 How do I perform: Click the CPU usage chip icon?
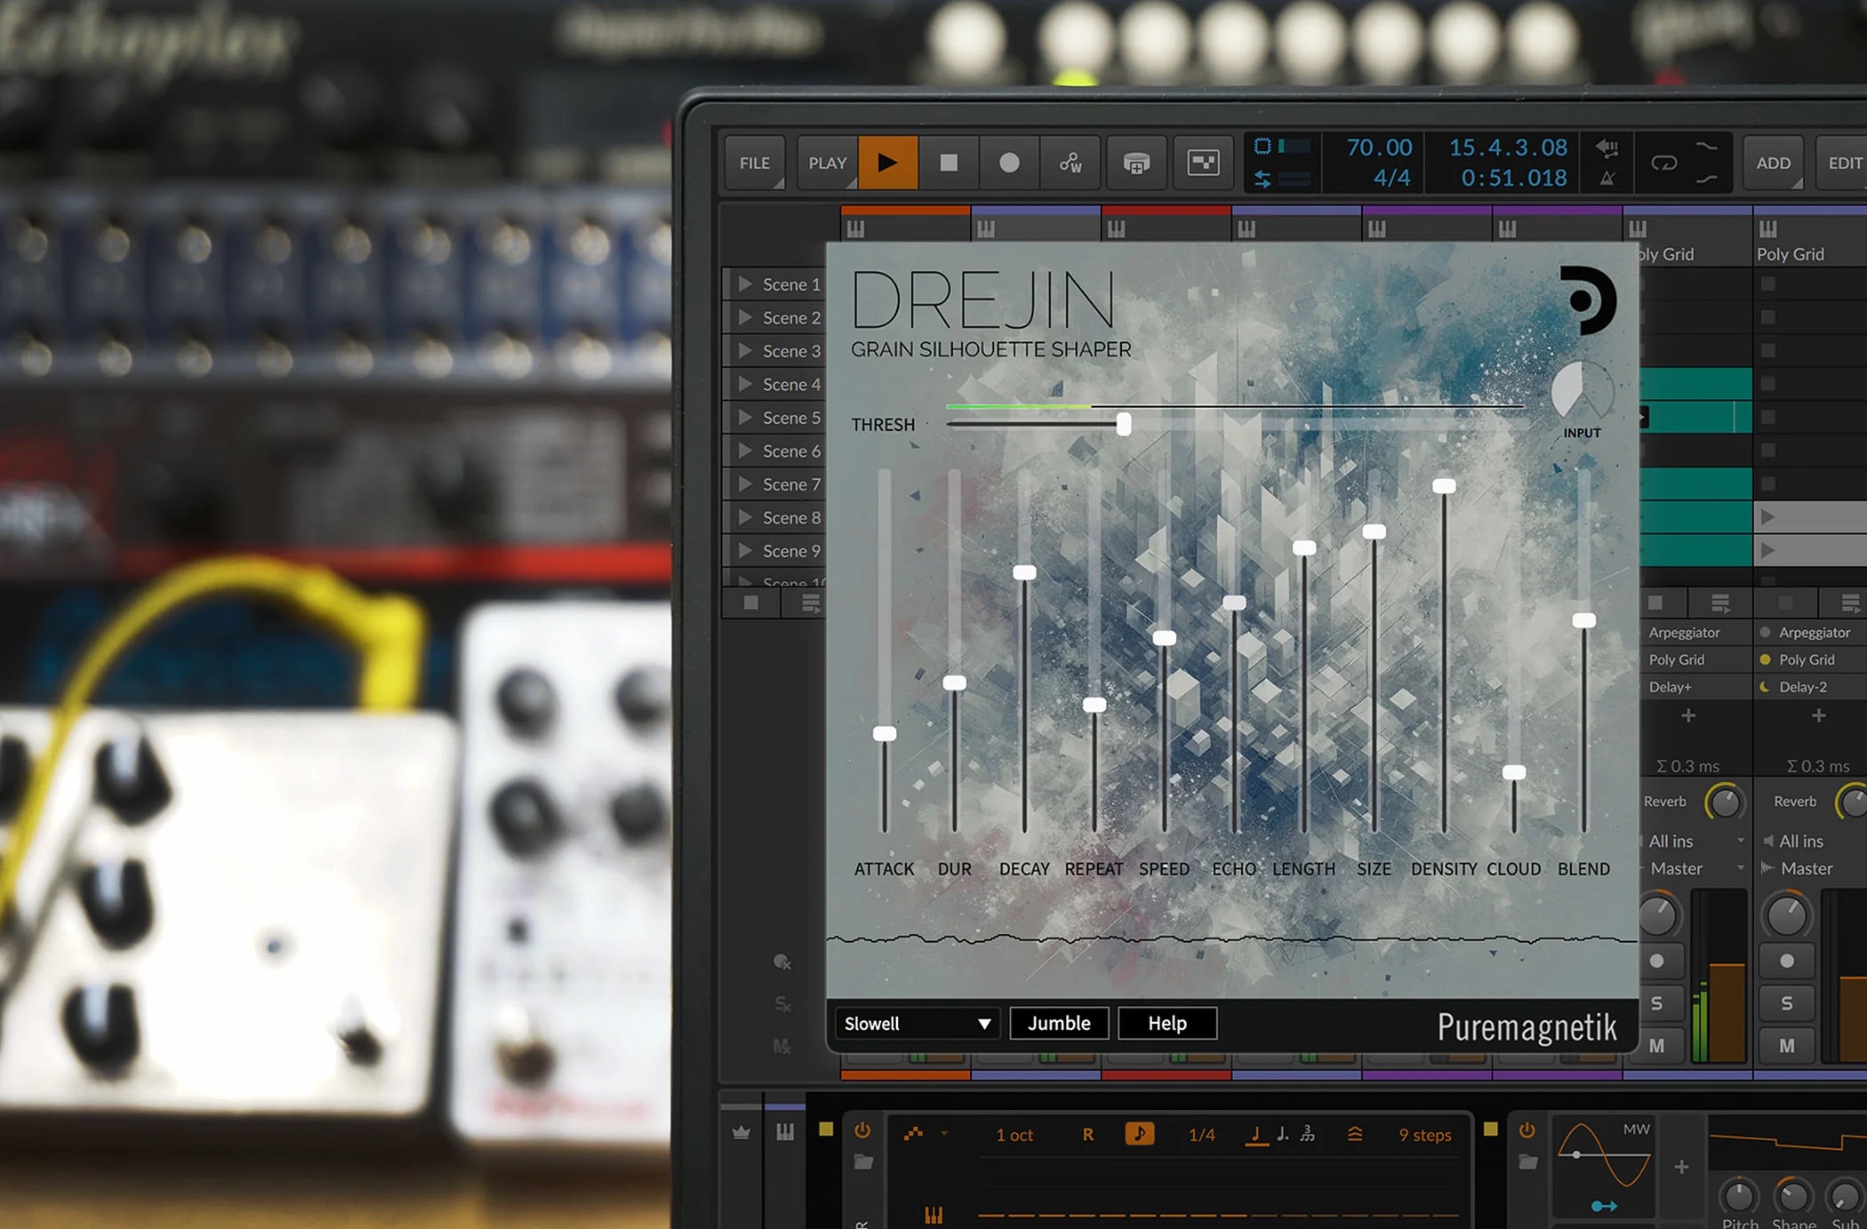1262,146
